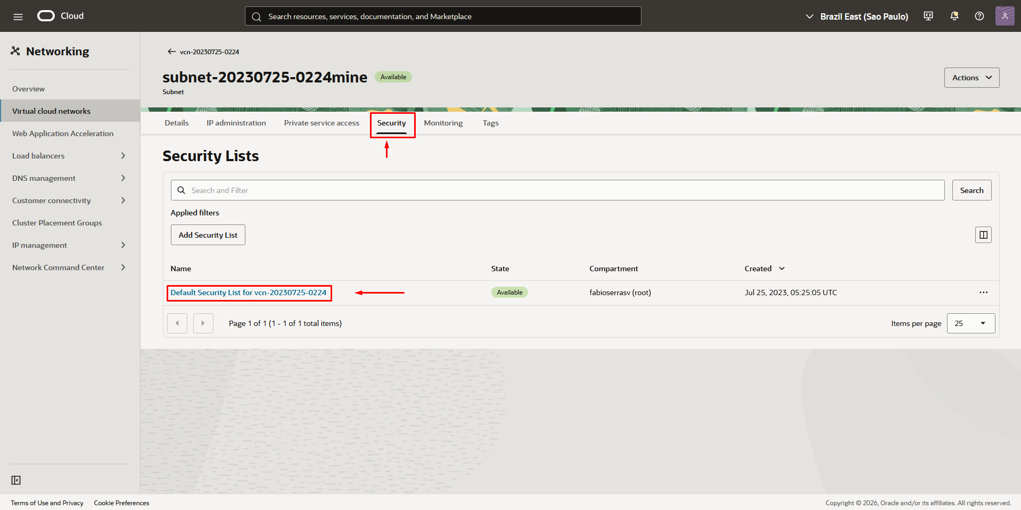This screenshot has height=510, width=1021.
Task: Open the user profile avatar menu
Action: (x=1004, y=16)
